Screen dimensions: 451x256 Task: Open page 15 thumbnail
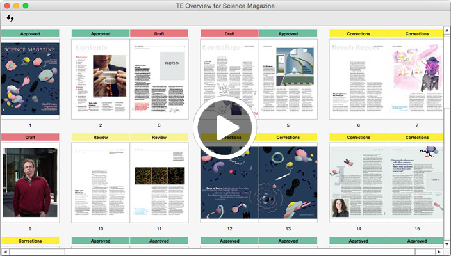coord(416,183)
